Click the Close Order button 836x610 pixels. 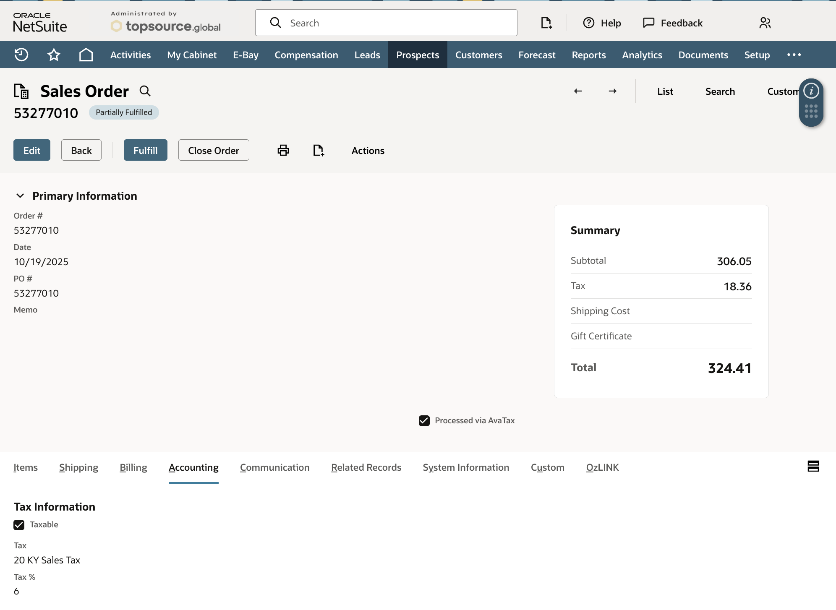[x=214, y=150]
